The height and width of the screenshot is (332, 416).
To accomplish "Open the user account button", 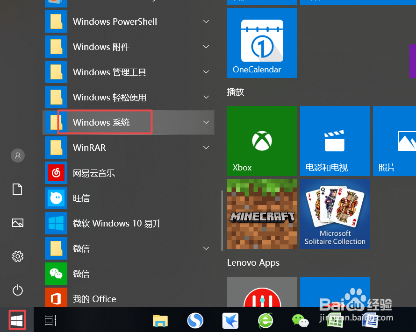I will pos(17,155).
